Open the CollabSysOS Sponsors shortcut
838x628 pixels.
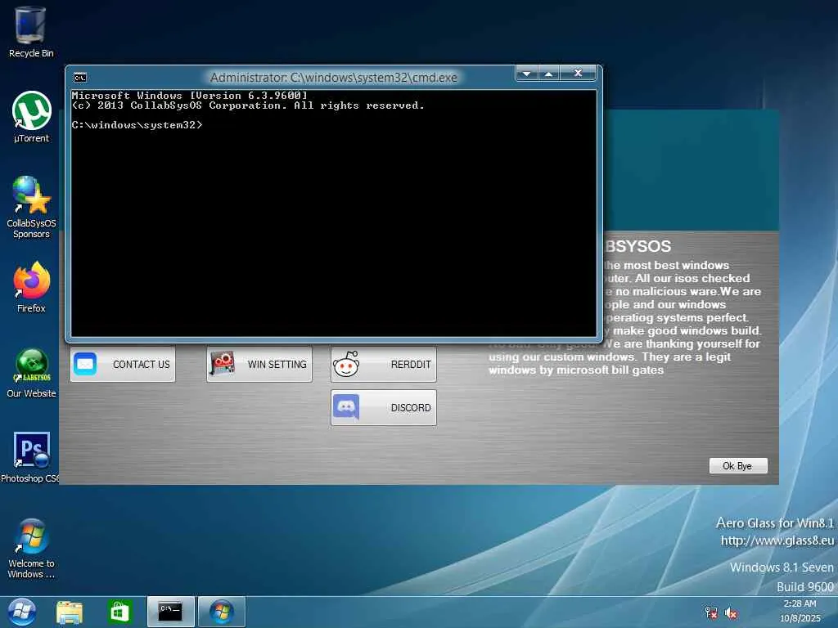(x=31, y=207)
